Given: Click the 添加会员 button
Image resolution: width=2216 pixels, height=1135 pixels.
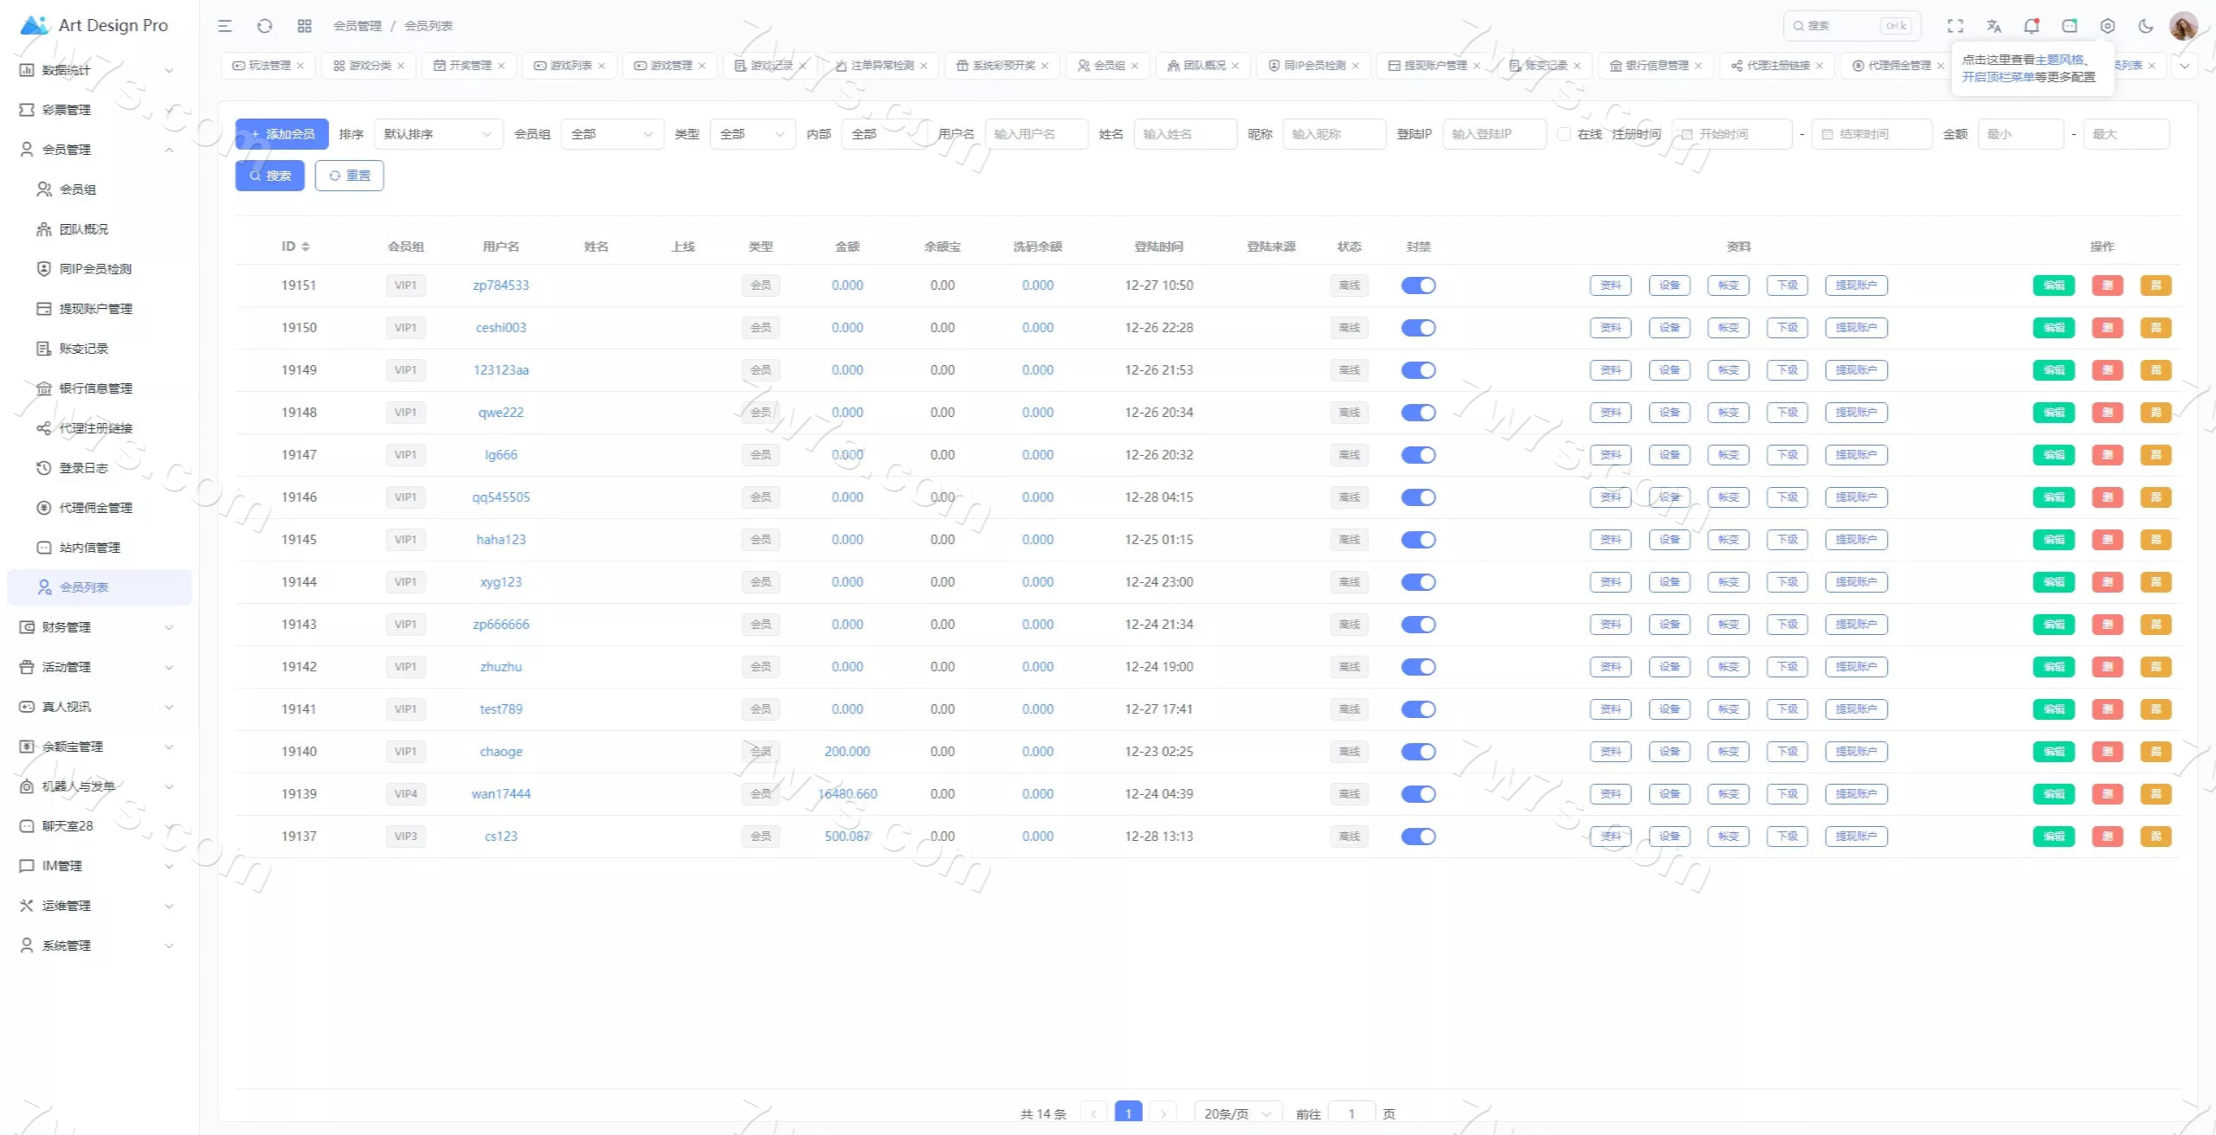Looking at the screenshot, I should tap(282, 134).
